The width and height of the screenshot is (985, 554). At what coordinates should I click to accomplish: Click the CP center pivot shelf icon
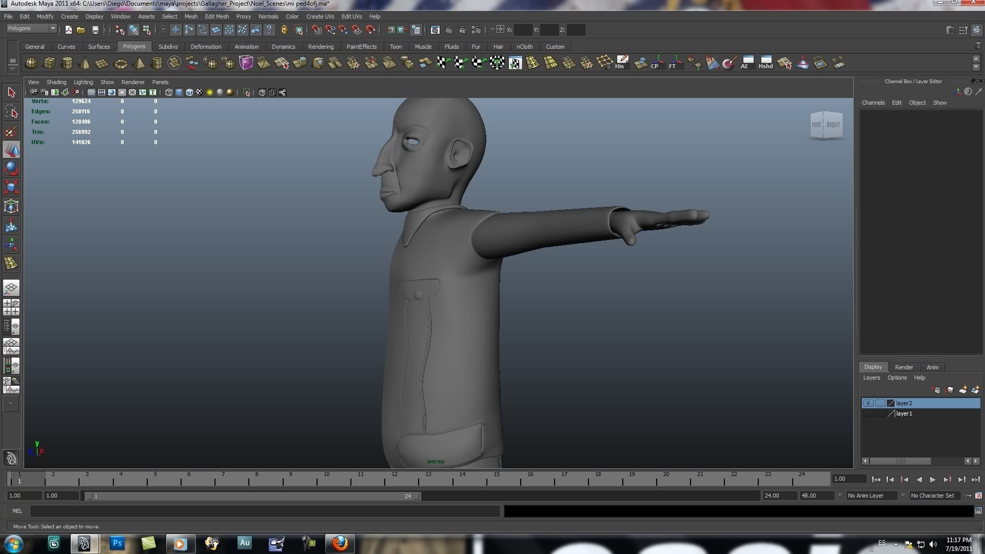coord(656,63)
